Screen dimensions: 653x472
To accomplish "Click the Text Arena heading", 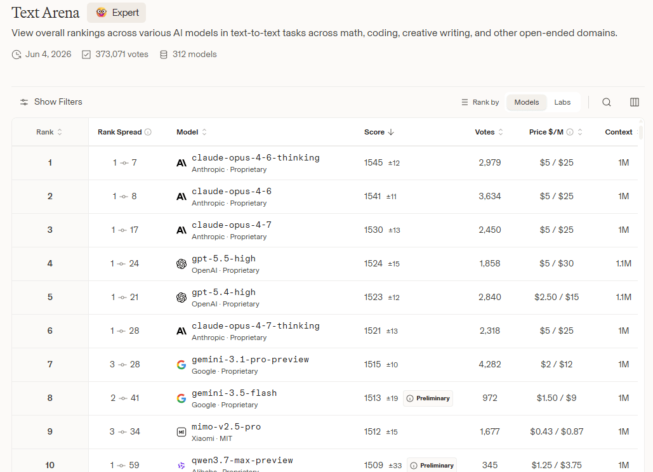I will (x=46, y=13).
